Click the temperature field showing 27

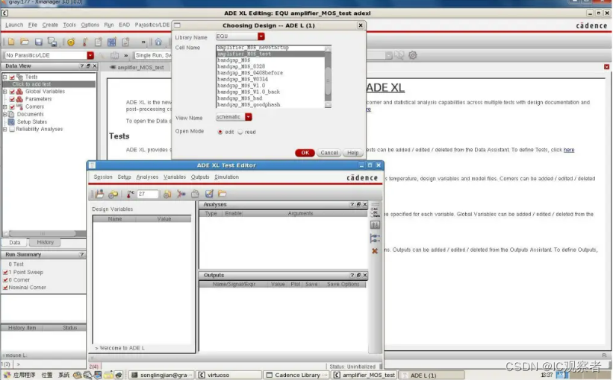147,194
